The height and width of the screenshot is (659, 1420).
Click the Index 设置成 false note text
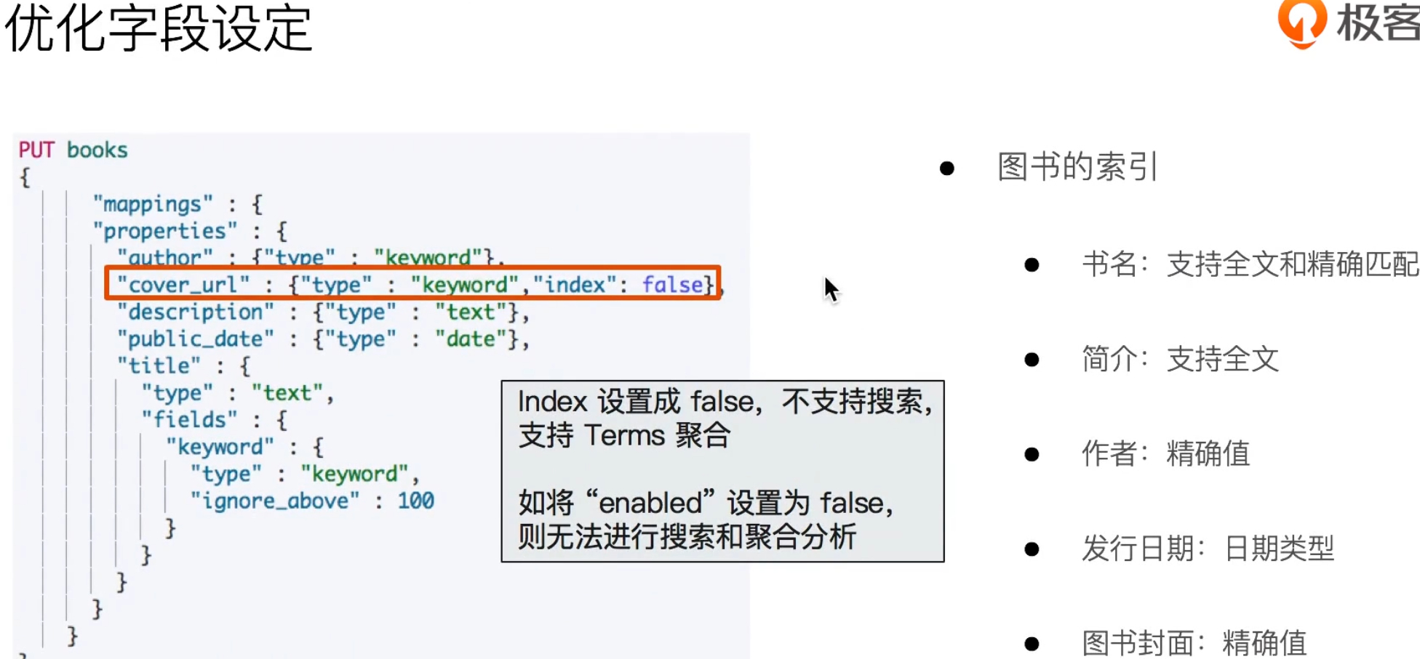click(x=723, y=418)
